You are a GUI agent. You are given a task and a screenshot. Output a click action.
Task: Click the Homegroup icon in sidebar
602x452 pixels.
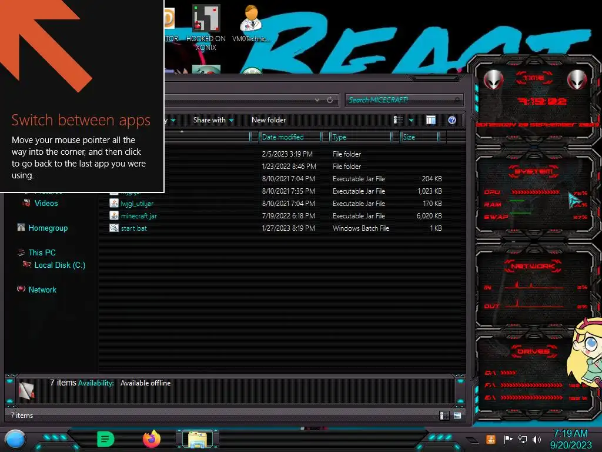21,227
